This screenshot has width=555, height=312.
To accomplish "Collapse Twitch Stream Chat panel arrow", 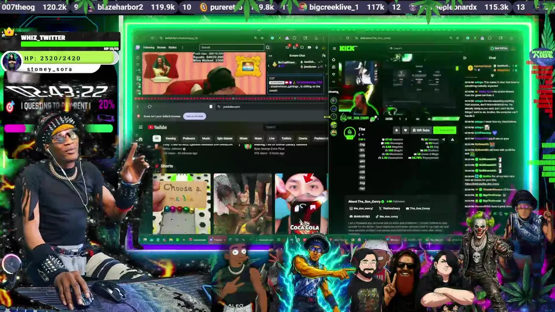I will coord(270,55).
